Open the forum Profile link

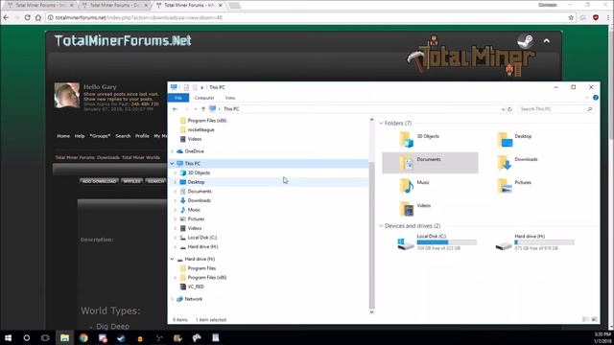pos(142,136)
